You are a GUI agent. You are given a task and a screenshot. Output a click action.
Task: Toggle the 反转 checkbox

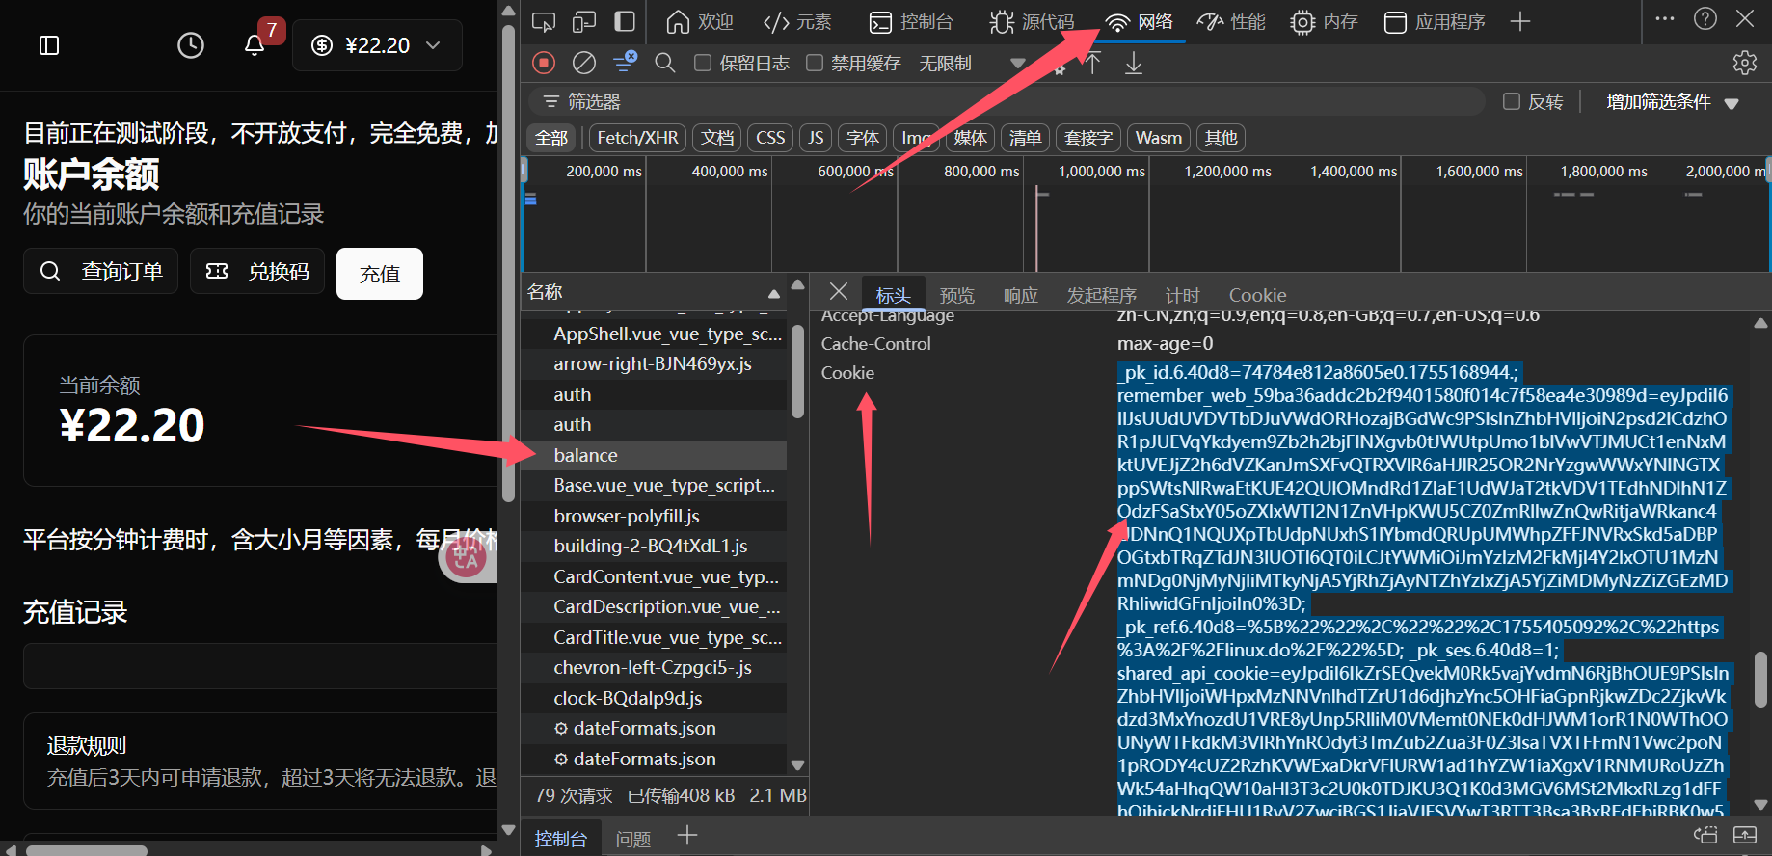(1512, 101)
